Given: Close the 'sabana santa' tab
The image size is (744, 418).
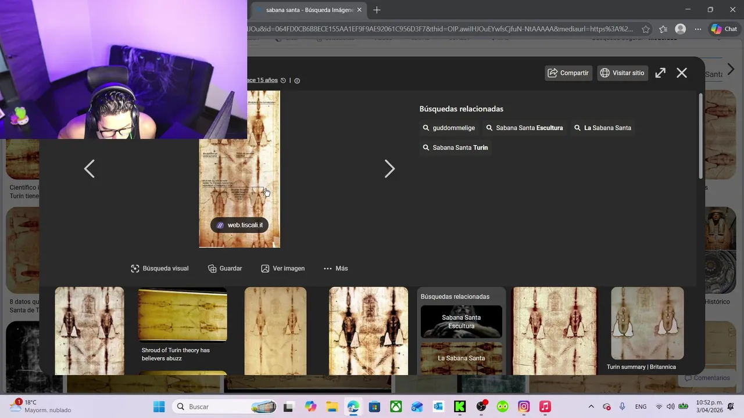Looking at the screenshot, I should click(x=360, y=10).
